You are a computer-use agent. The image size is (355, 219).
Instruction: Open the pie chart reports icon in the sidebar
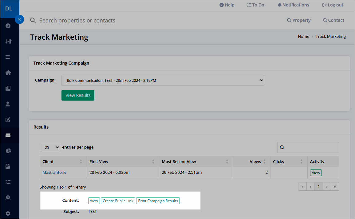(8, 151)
